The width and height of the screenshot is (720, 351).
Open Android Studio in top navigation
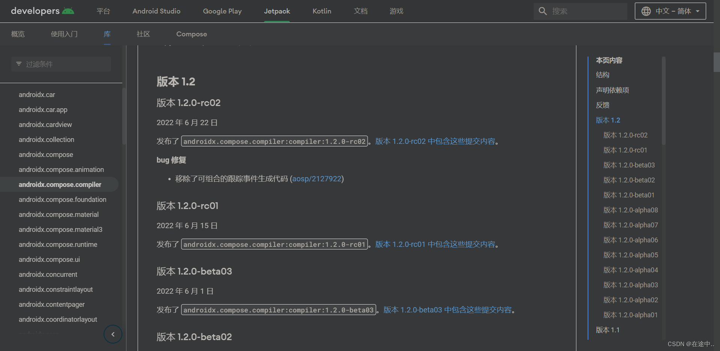156,11
